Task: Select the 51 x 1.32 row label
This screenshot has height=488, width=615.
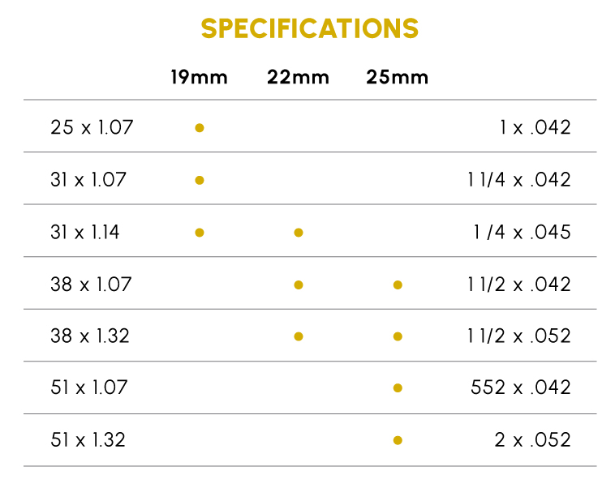Action: [x=88, y=440]
